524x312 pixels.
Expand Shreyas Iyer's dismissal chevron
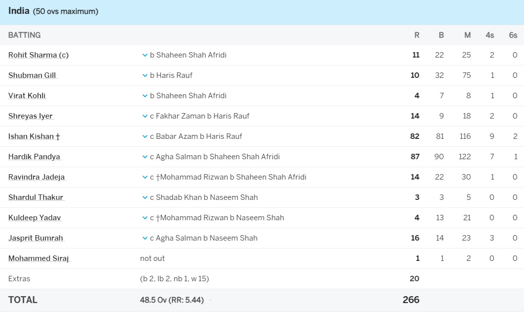pos(145,117)
